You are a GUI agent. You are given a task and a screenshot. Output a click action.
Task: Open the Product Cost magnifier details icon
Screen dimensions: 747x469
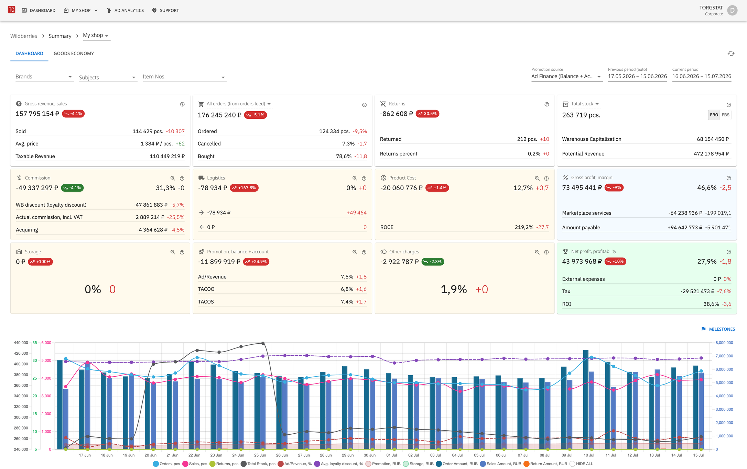point(537,178)
